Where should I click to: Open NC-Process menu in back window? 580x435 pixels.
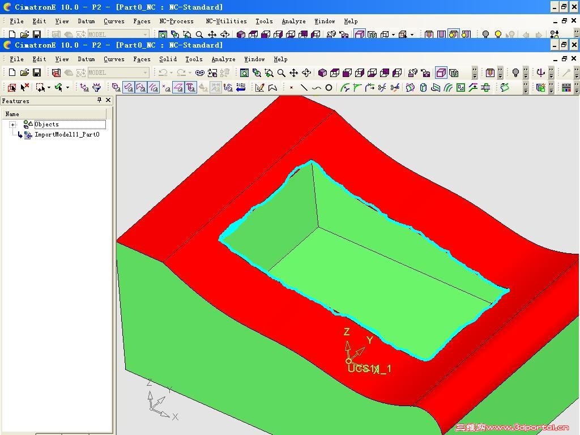point(177,22)
